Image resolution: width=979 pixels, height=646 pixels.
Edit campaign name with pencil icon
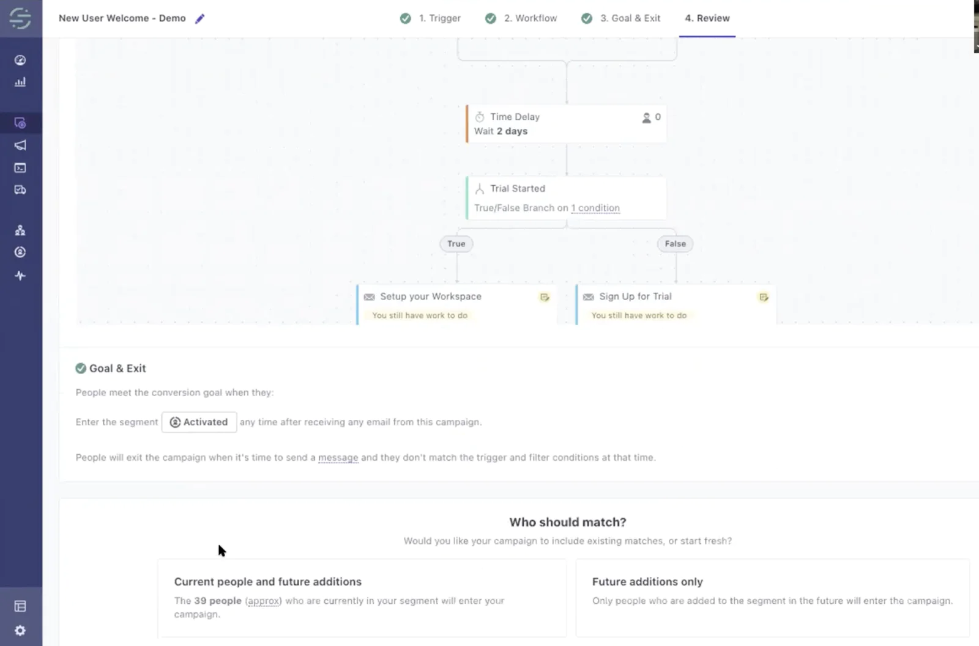click(x=199, y=18)
